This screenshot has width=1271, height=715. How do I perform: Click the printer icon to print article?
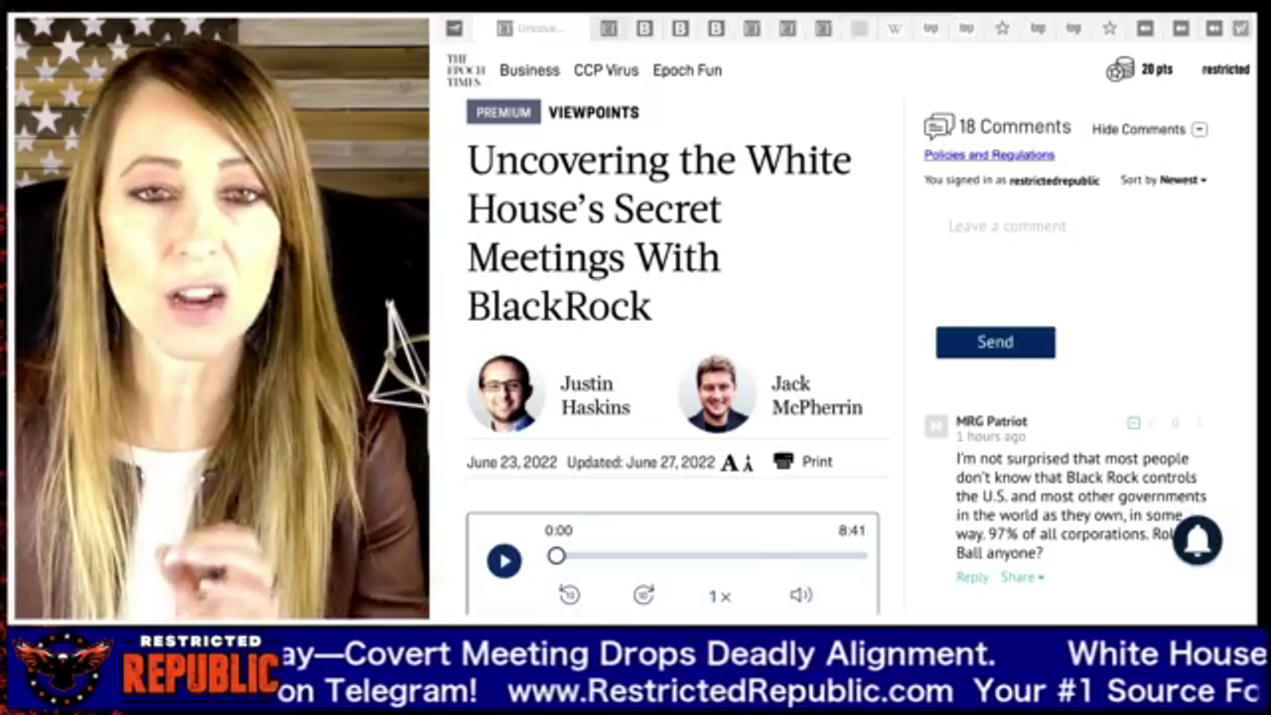coord(783,461)
